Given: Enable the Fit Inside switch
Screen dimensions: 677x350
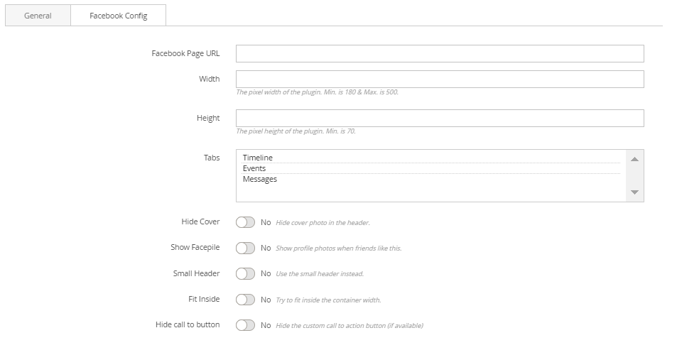Looking at the screenshot, I should (x=245, y=300).
